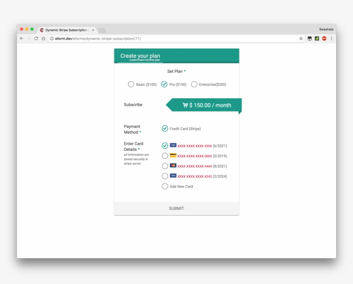Bookmark this page with the star icon
This screenshot has width=353, height=284.
click(x=301, y=38)
